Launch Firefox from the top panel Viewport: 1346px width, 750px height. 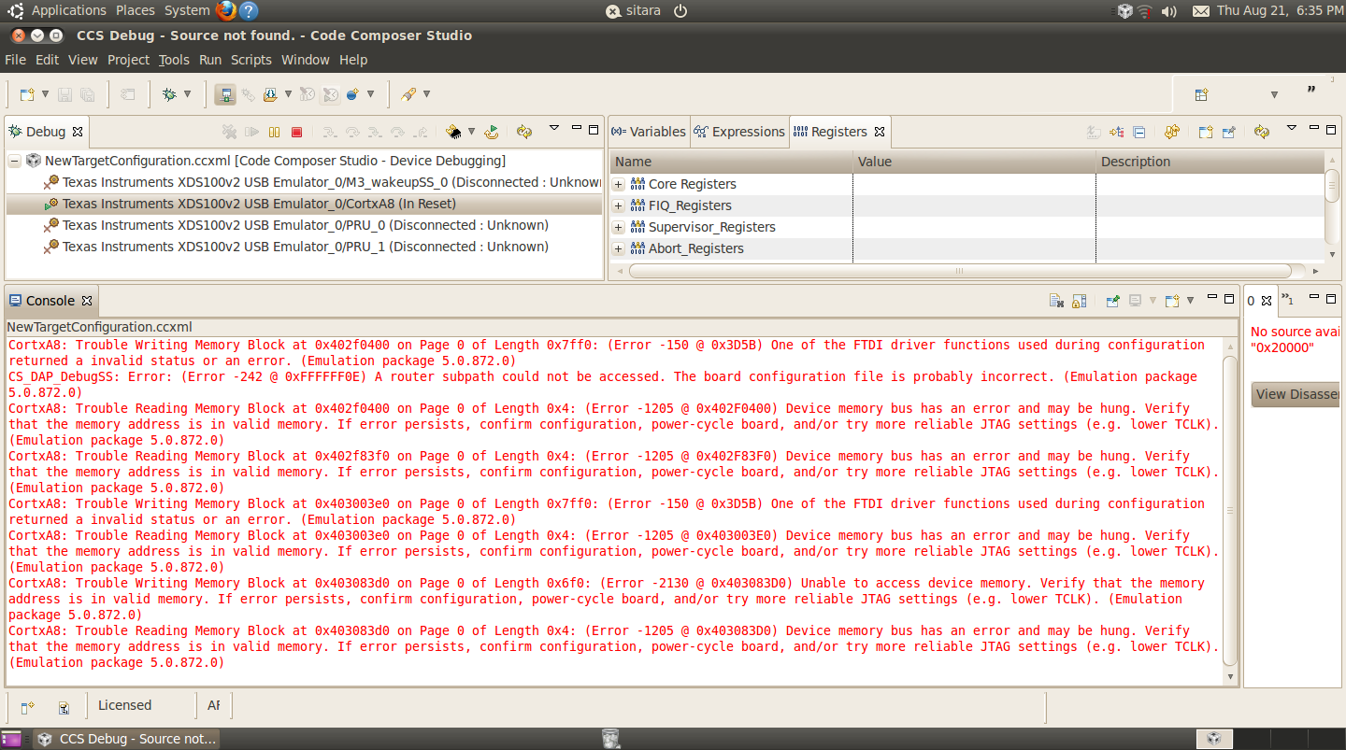tap(226, 11)
